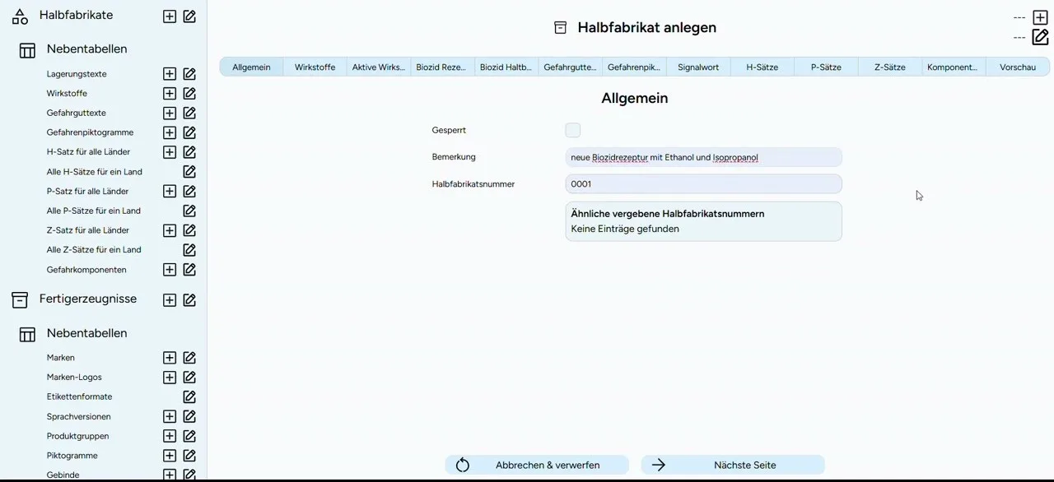The image size is (1054, 482).
Task: Click the Halbfabrikatsnummer input field
Action: click(703, 184)
